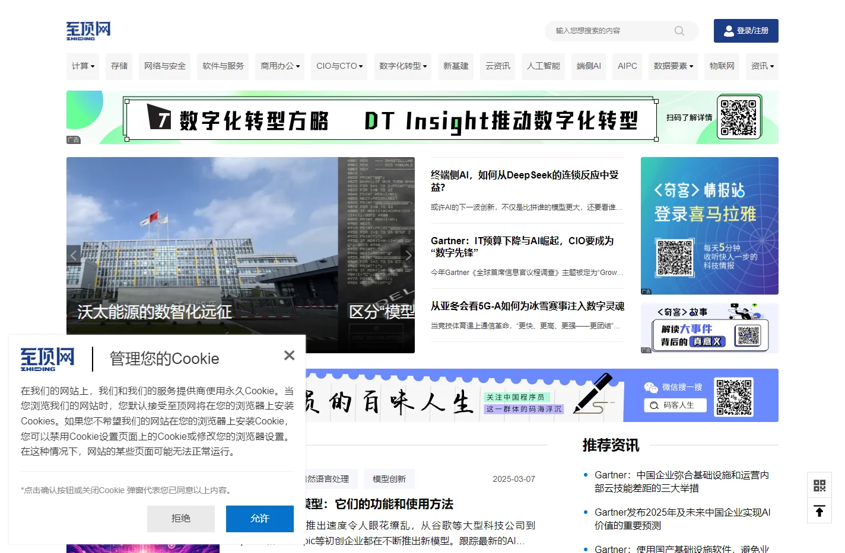Screen dimensions: 845x553
Task: Click 拒绝 to reject cookies
Action: [181, 519]
